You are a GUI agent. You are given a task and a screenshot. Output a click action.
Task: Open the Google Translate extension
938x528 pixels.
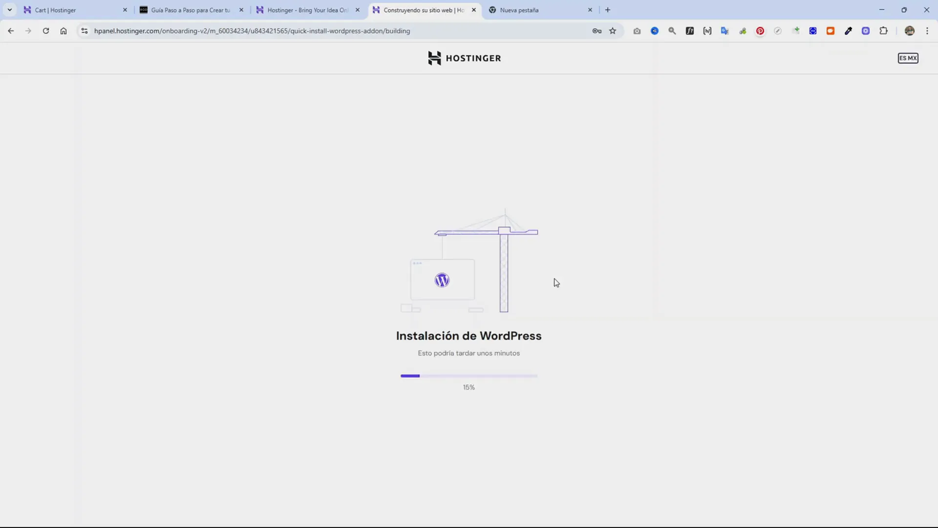tap(725, 31)
